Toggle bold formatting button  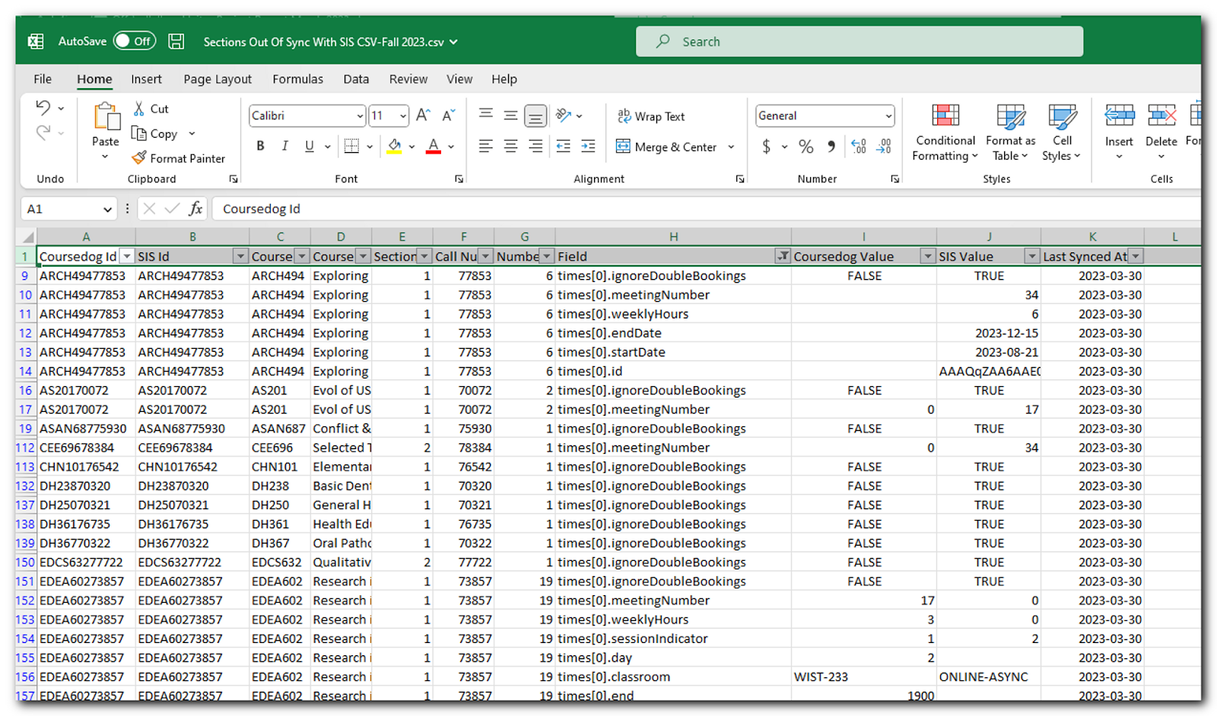[x=260, y=146]
